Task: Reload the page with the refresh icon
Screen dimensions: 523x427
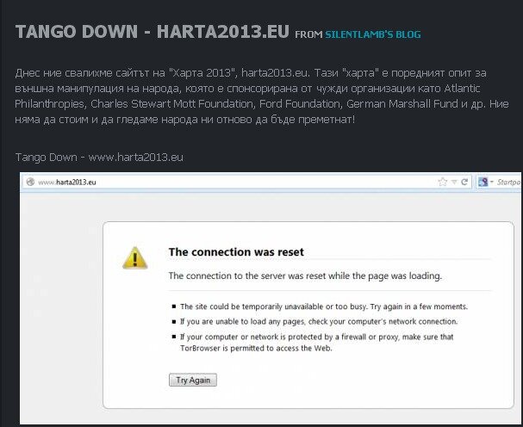Action: (464, 182)
